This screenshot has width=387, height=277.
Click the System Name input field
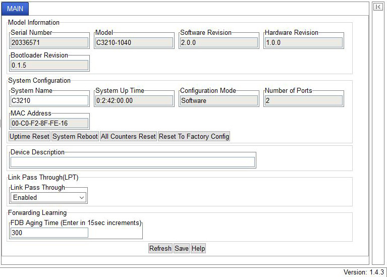(49, 100)
